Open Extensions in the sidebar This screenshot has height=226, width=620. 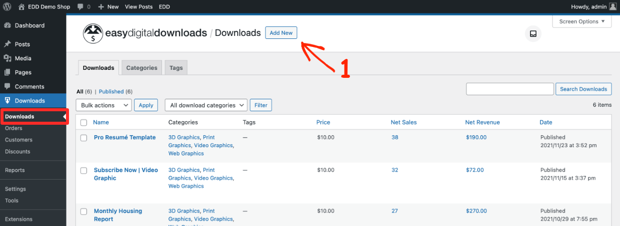18,219
